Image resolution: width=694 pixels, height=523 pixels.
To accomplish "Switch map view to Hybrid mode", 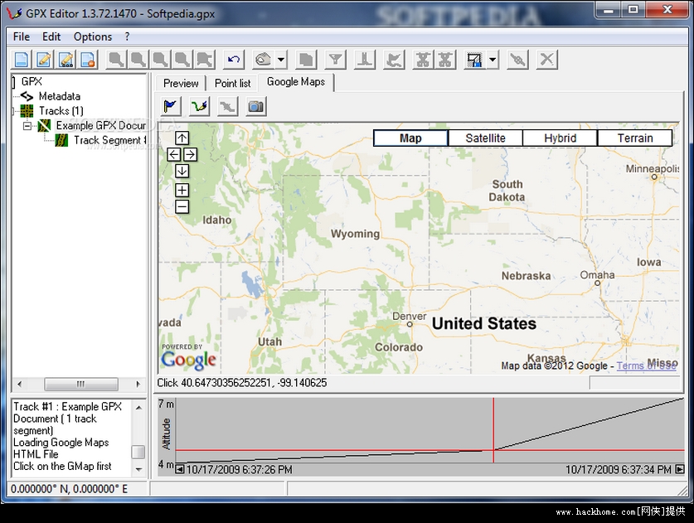I will 561,138.
